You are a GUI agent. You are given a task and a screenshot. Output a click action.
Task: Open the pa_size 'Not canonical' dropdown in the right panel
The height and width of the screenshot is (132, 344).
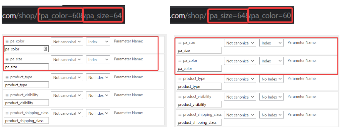click(x=240, y=43)
